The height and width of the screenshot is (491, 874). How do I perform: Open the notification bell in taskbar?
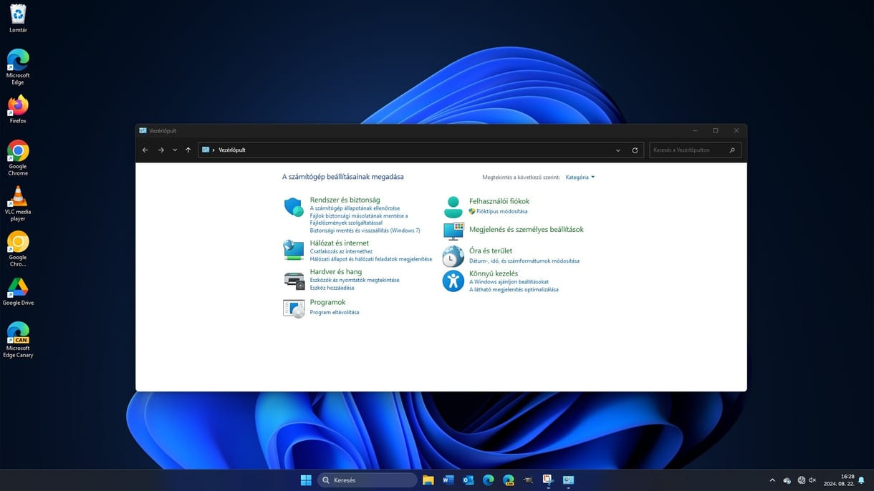point(861,480)
